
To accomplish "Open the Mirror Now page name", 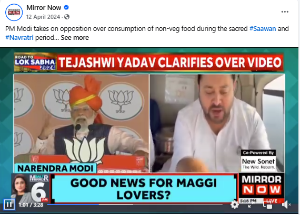I will click(x=44, y=8).
